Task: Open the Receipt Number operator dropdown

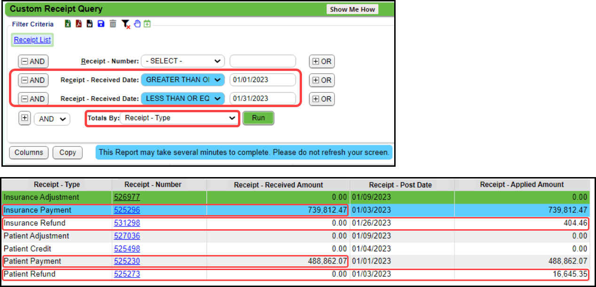Action: 183,61
